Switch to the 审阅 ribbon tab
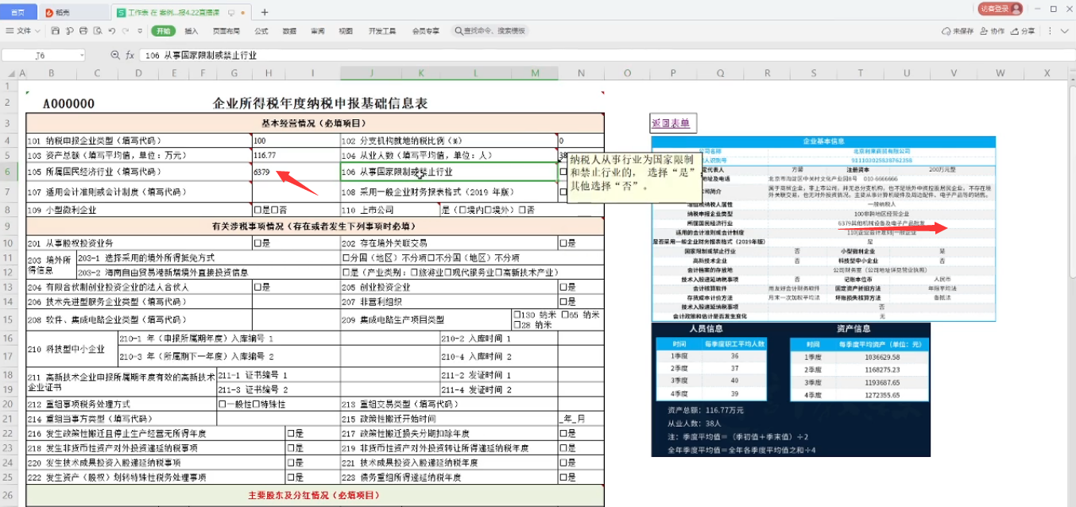Screen dimensions: 1076x507 317,31
